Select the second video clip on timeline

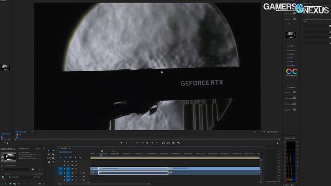(x=215, y=168)
